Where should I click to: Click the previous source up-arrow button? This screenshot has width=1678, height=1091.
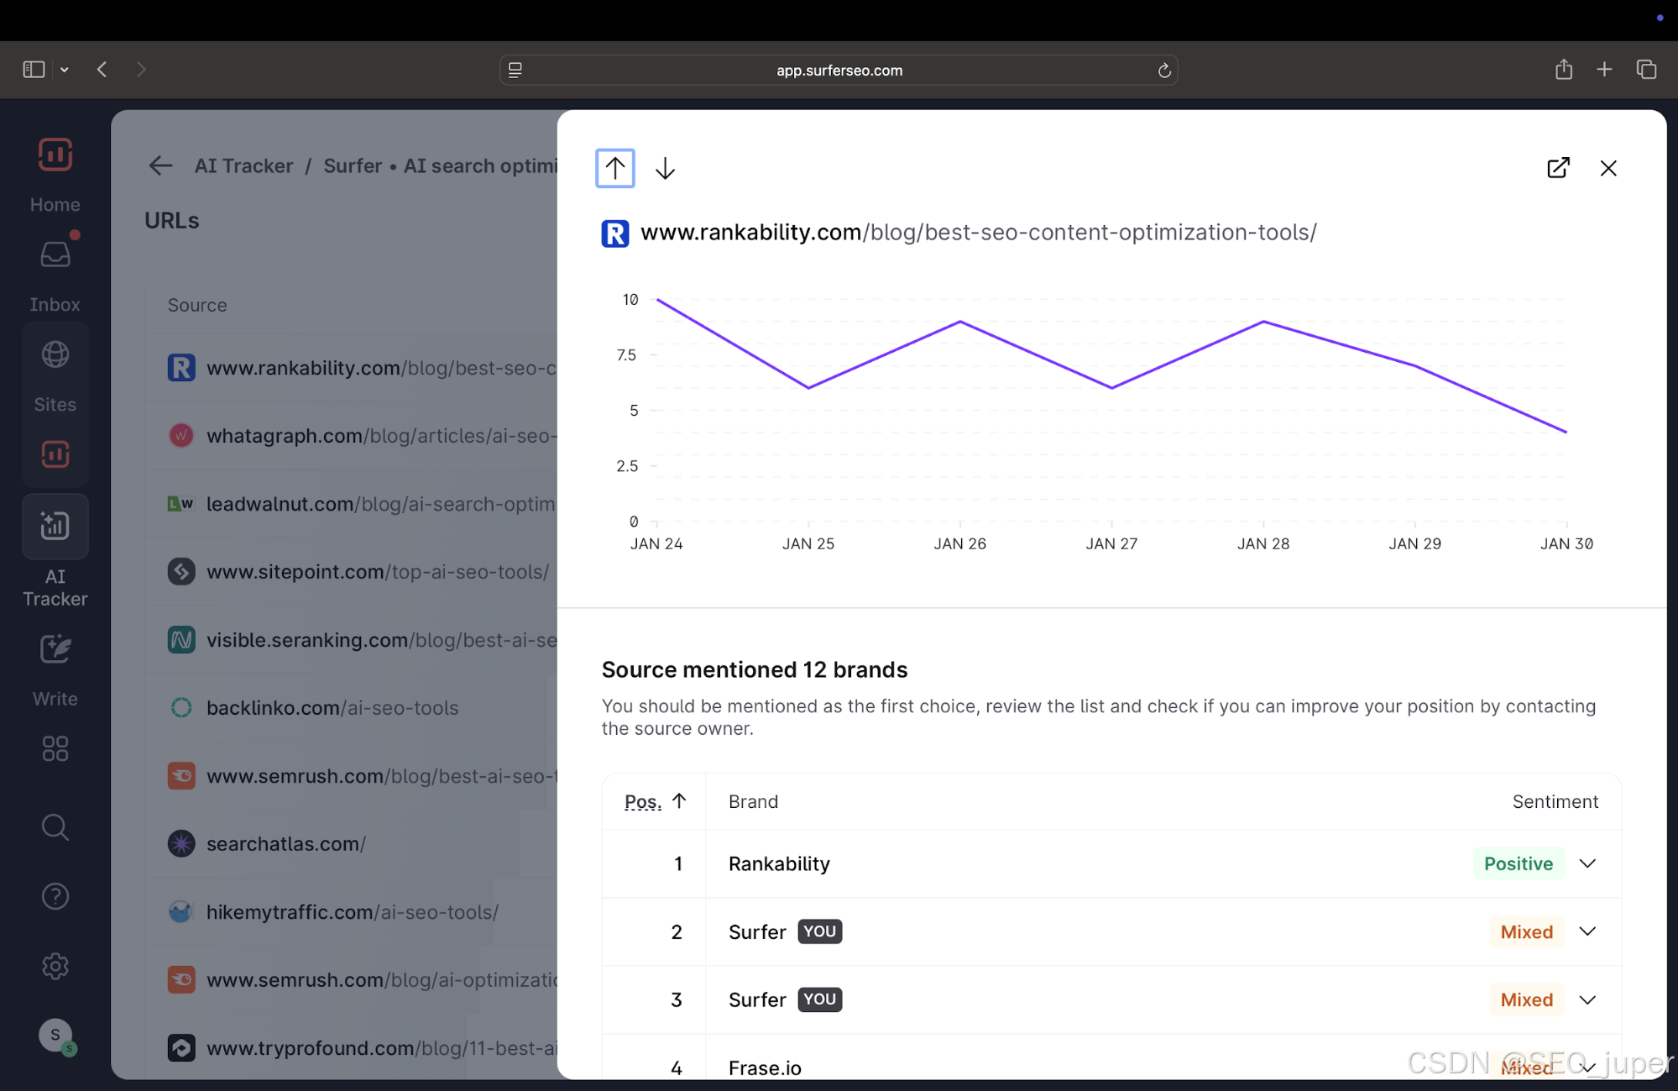[614, 168]
